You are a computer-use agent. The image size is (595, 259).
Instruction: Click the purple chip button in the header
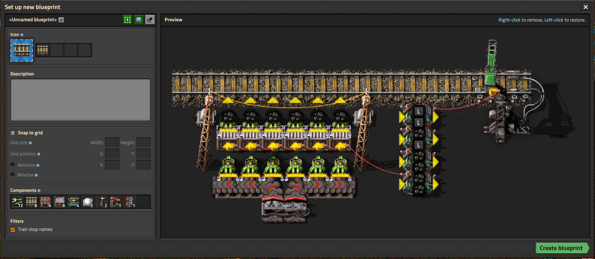point(139,20)
